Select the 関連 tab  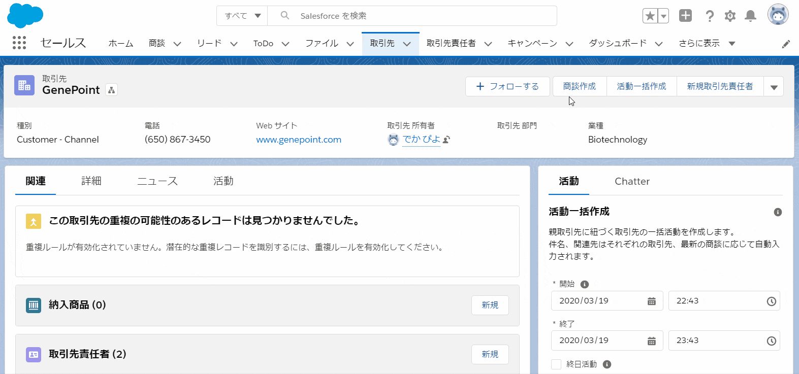pyautogui.click(x=36, y=181)
